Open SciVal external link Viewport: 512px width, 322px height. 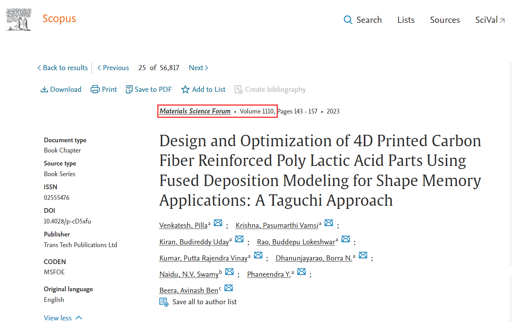click(x=490, y=20)
